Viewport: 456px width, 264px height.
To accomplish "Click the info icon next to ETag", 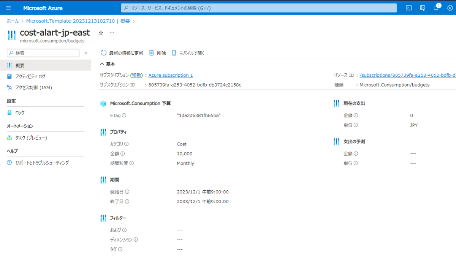I will pyautogui.click(x=124, y=115).
